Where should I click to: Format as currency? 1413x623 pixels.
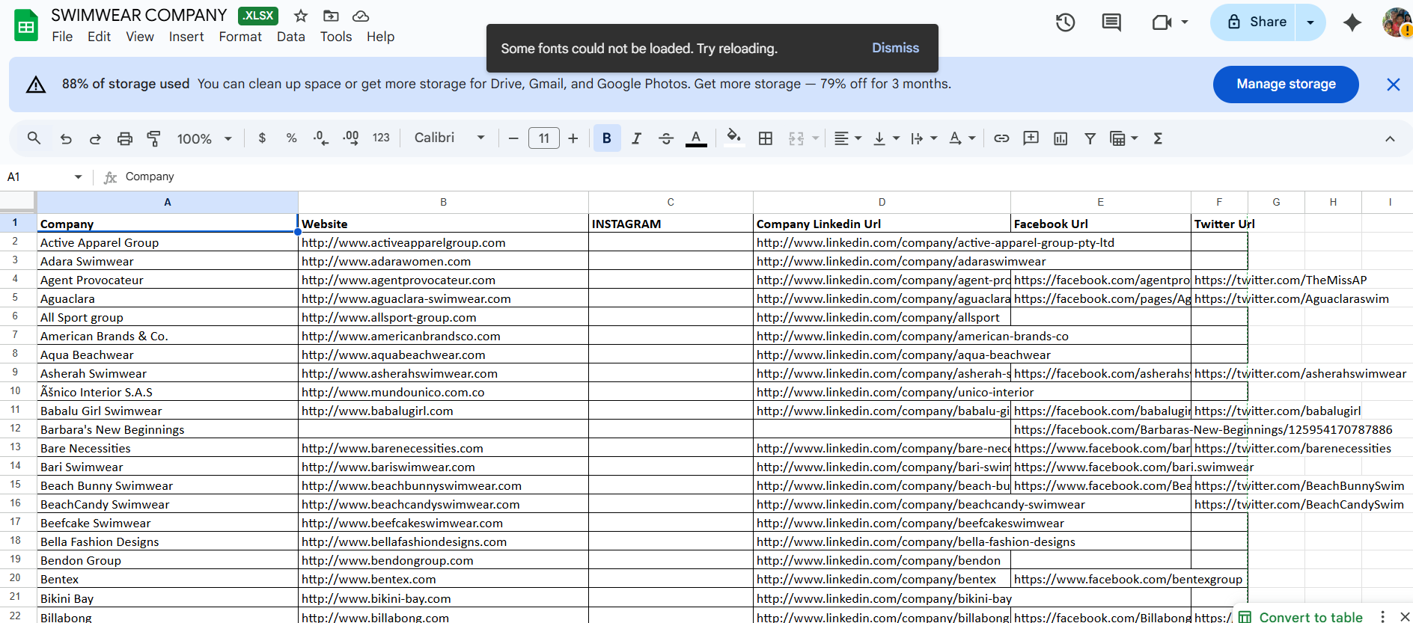262,138
